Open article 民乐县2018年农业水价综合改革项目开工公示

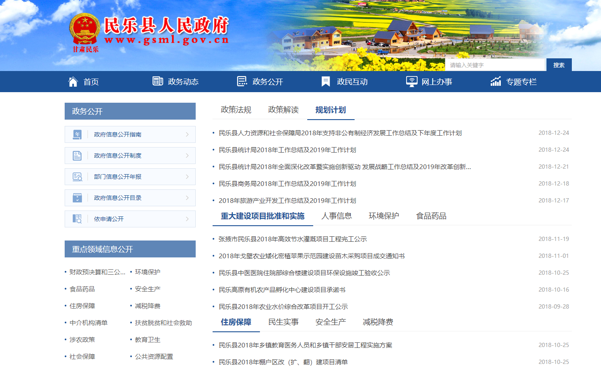pyautogui.click(x=283, y=306)
